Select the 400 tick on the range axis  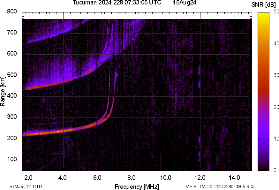click(12, 96)
